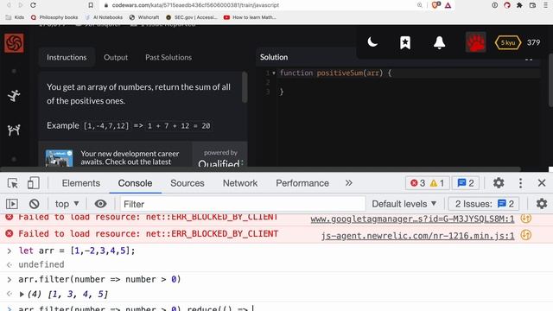
Task: Open How to learn Math bookmark
Action: tap(250, 17)
